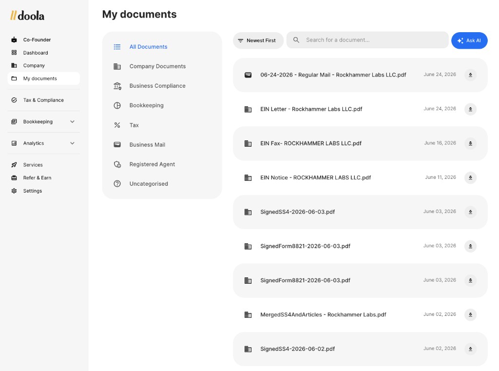Viewport: 499px width, 371px height.
Task: Click the Company building icon in sidebar
Action: 14,65
